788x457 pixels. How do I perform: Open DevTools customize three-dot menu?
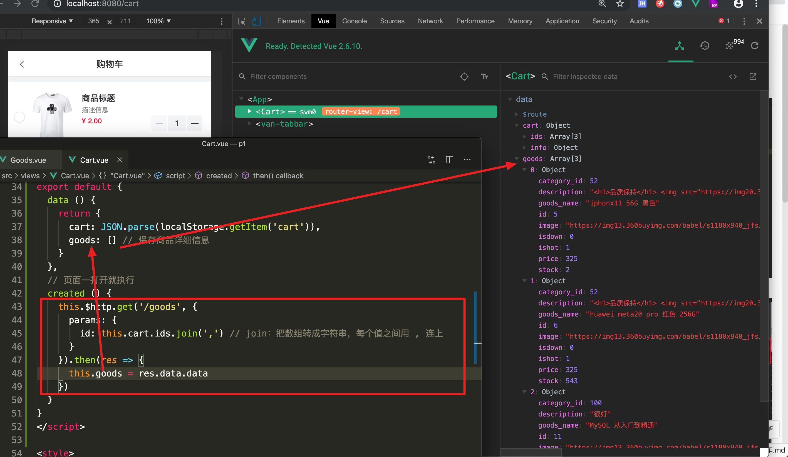coord(744,21)
